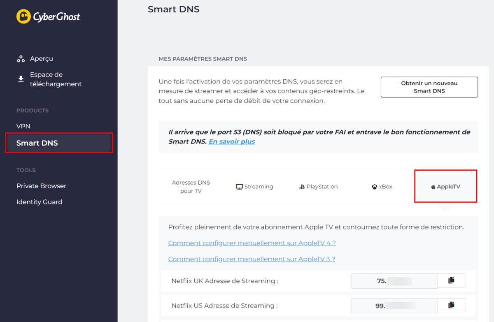Image resolution: width=494 pixels, height=322 pixels.
Task: Select Smart DNS in the sidebar
Action: pyautogui.click(x=59, y=143)
